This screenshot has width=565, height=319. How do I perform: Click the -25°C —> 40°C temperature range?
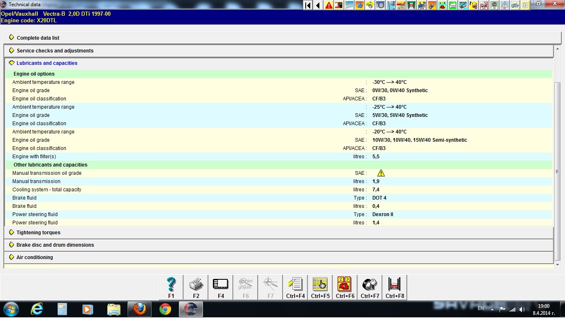(389, 107)
